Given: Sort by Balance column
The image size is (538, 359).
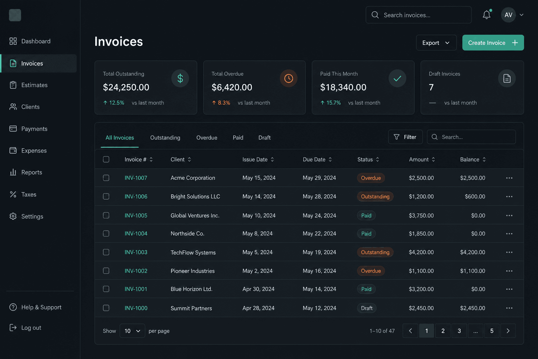Looking at the screenshot, I should tap(473, 160).
